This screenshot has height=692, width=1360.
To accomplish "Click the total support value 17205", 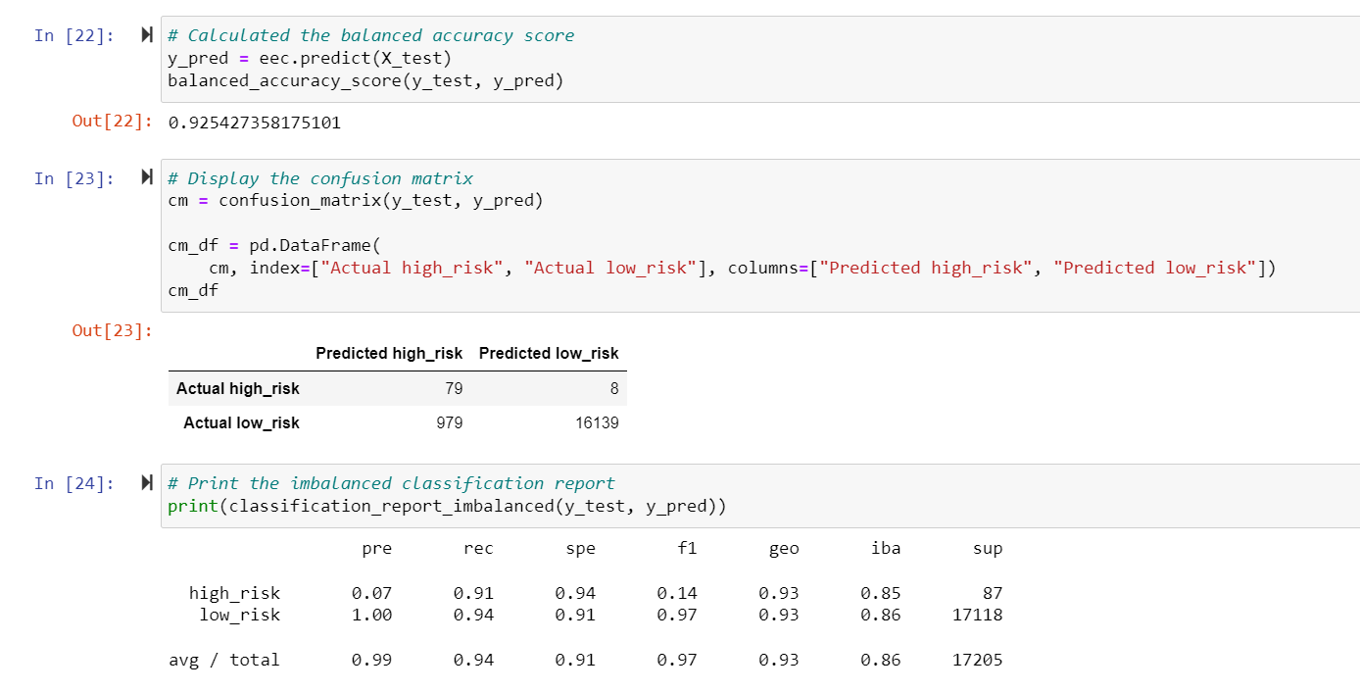I will [978, 661].
